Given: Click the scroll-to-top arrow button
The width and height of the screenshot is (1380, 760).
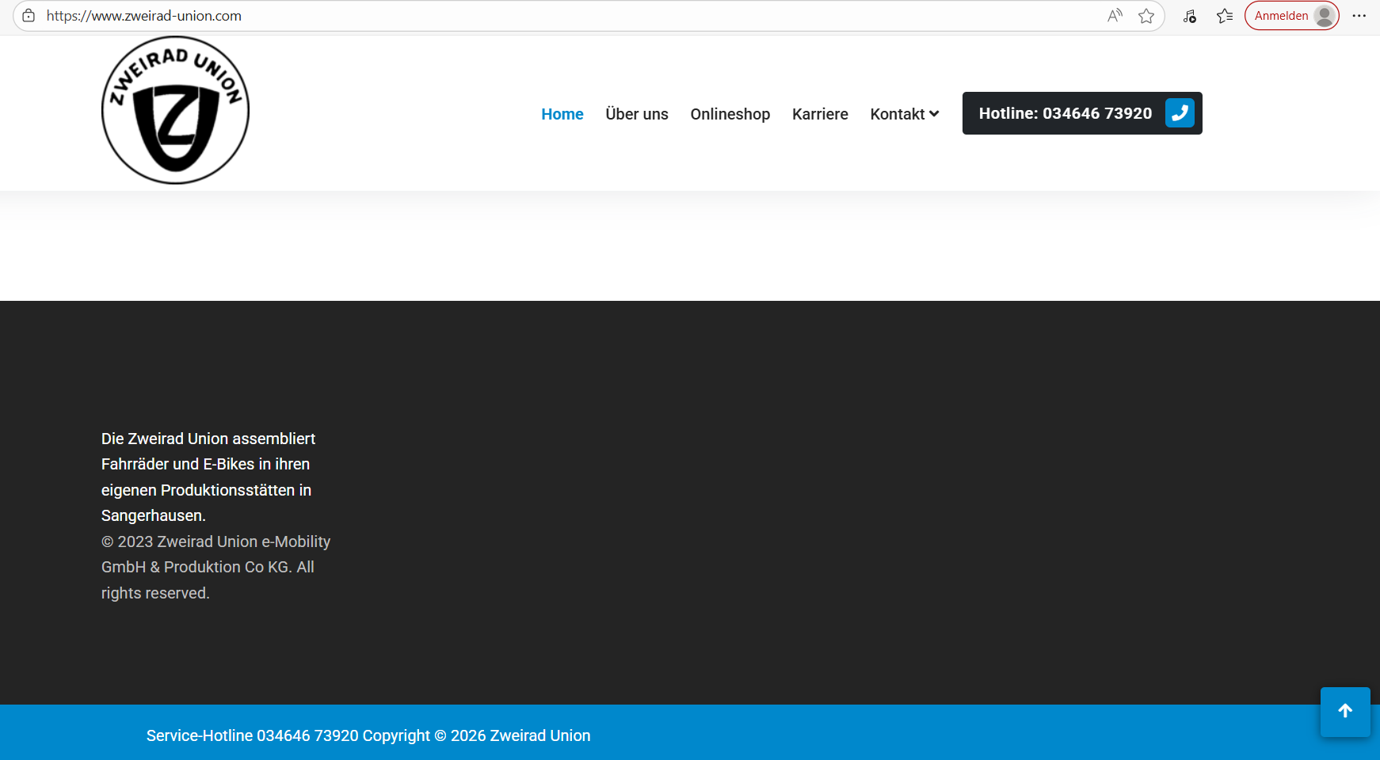Looking at the screenshot, I should (x=1344, y=712).
